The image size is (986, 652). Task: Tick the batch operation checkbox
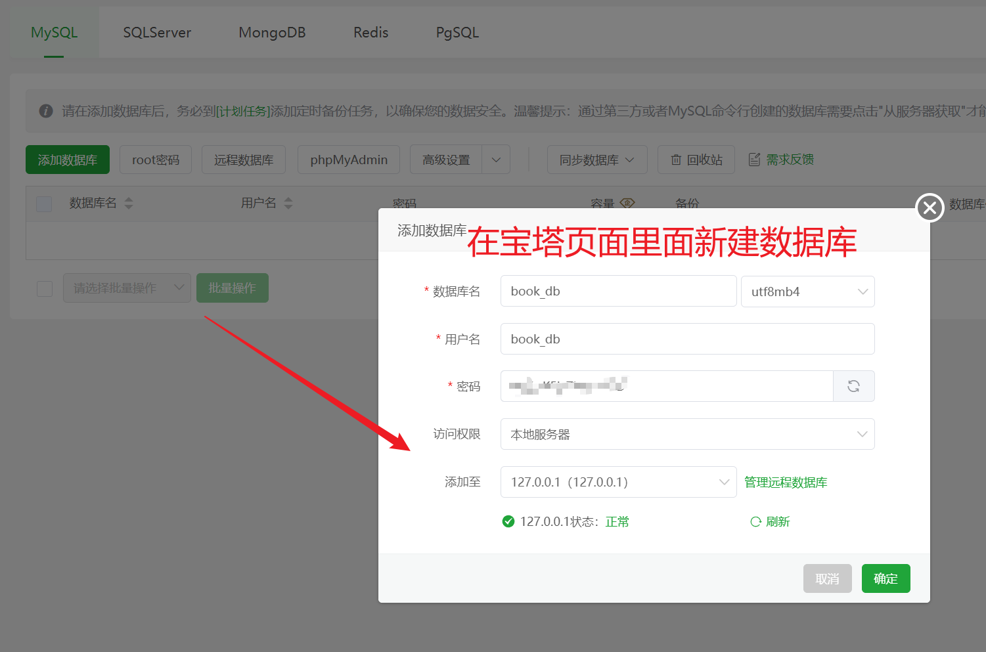coord(45,288)
